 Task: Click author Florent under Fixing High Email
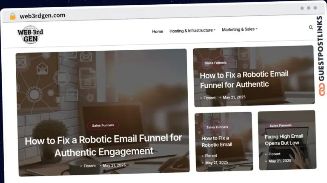(x=274, y=154)
